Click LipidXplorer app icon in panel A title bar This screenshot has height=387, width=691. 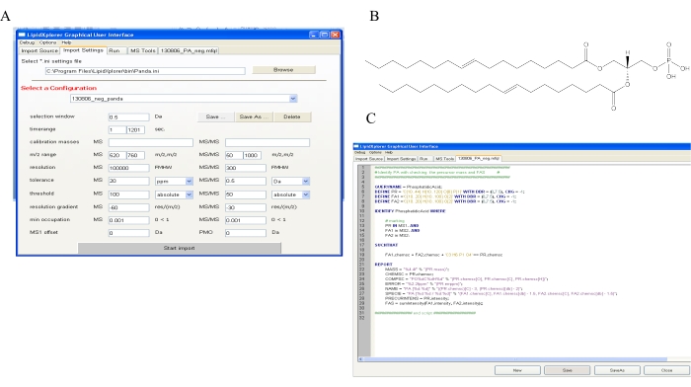pos(22,35)
